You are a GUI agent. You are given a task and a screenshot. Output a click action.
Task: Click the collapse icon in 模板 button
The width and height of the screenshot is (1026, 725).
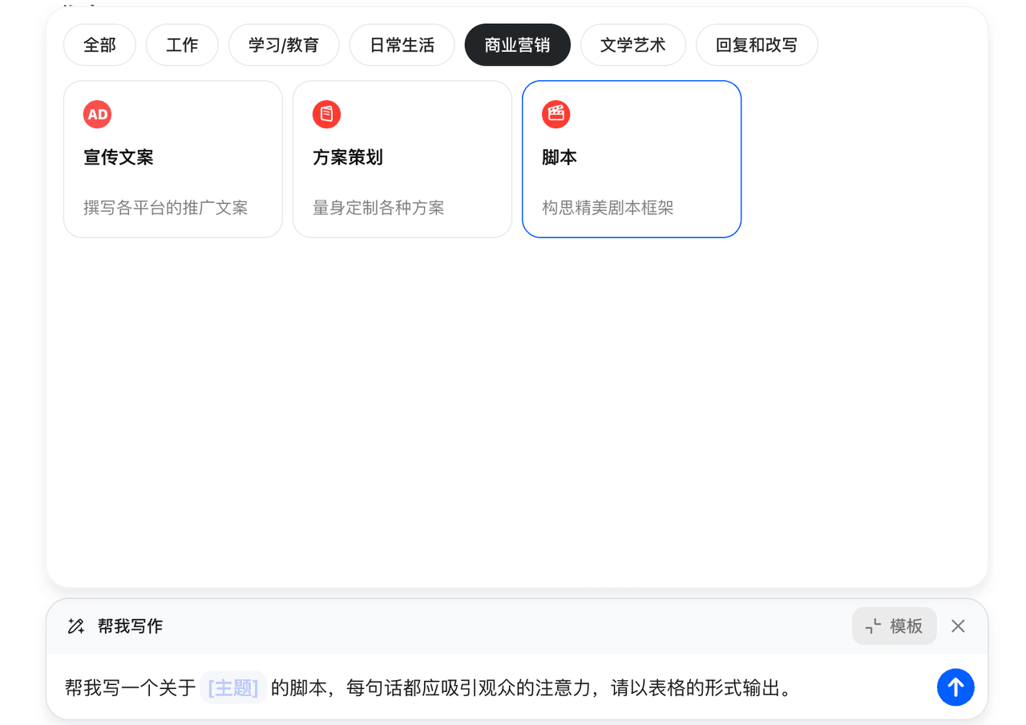coord(874,626)
